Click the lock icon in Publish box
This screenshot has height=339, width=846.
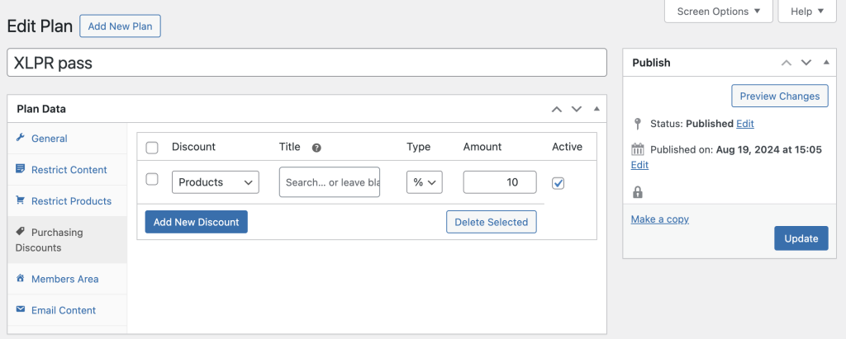(637, 192)
